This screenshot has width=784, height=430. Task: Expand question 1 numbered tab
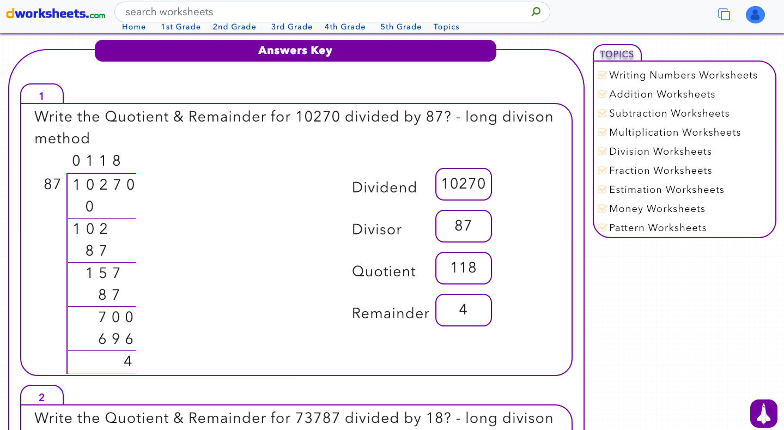point(42,96)
